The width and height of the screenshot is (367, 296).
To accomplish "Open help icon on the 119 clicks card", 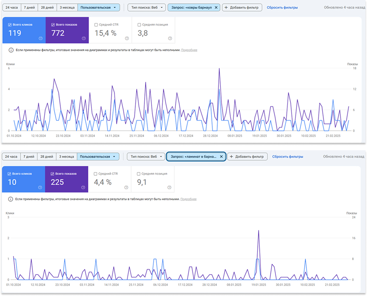I will coord(40,38).
